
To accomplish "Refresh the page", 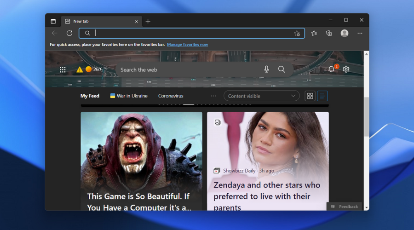I will (69, 33).
